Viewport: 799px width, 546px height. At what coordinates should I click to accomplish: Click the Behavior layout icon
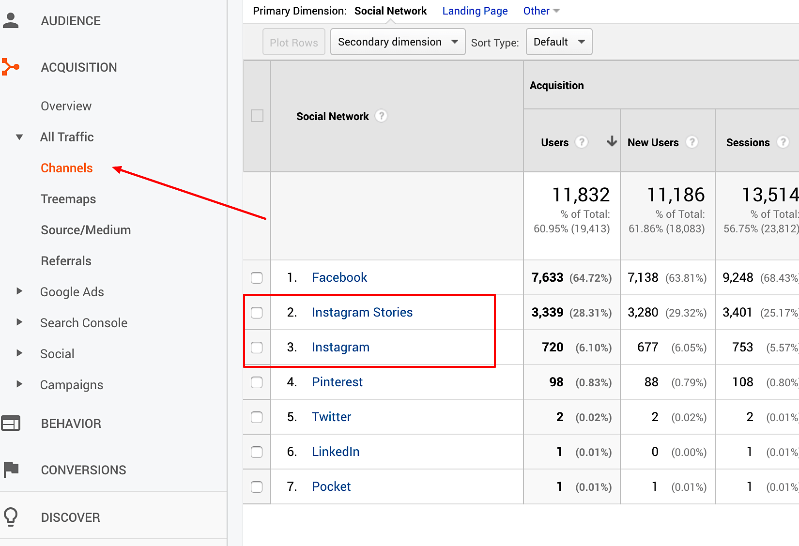(x=11, y=423)
